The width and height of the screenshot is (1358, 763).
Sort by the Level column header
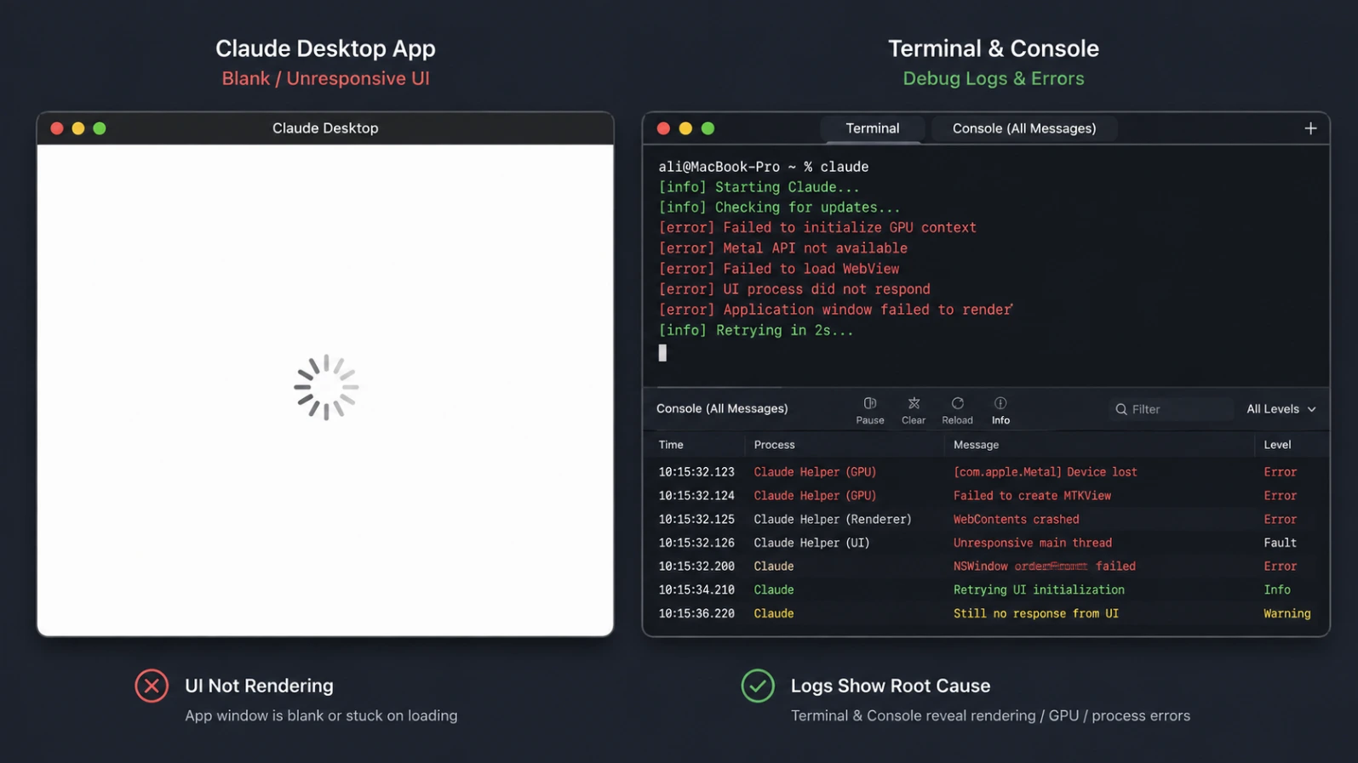click(1277, 445)
